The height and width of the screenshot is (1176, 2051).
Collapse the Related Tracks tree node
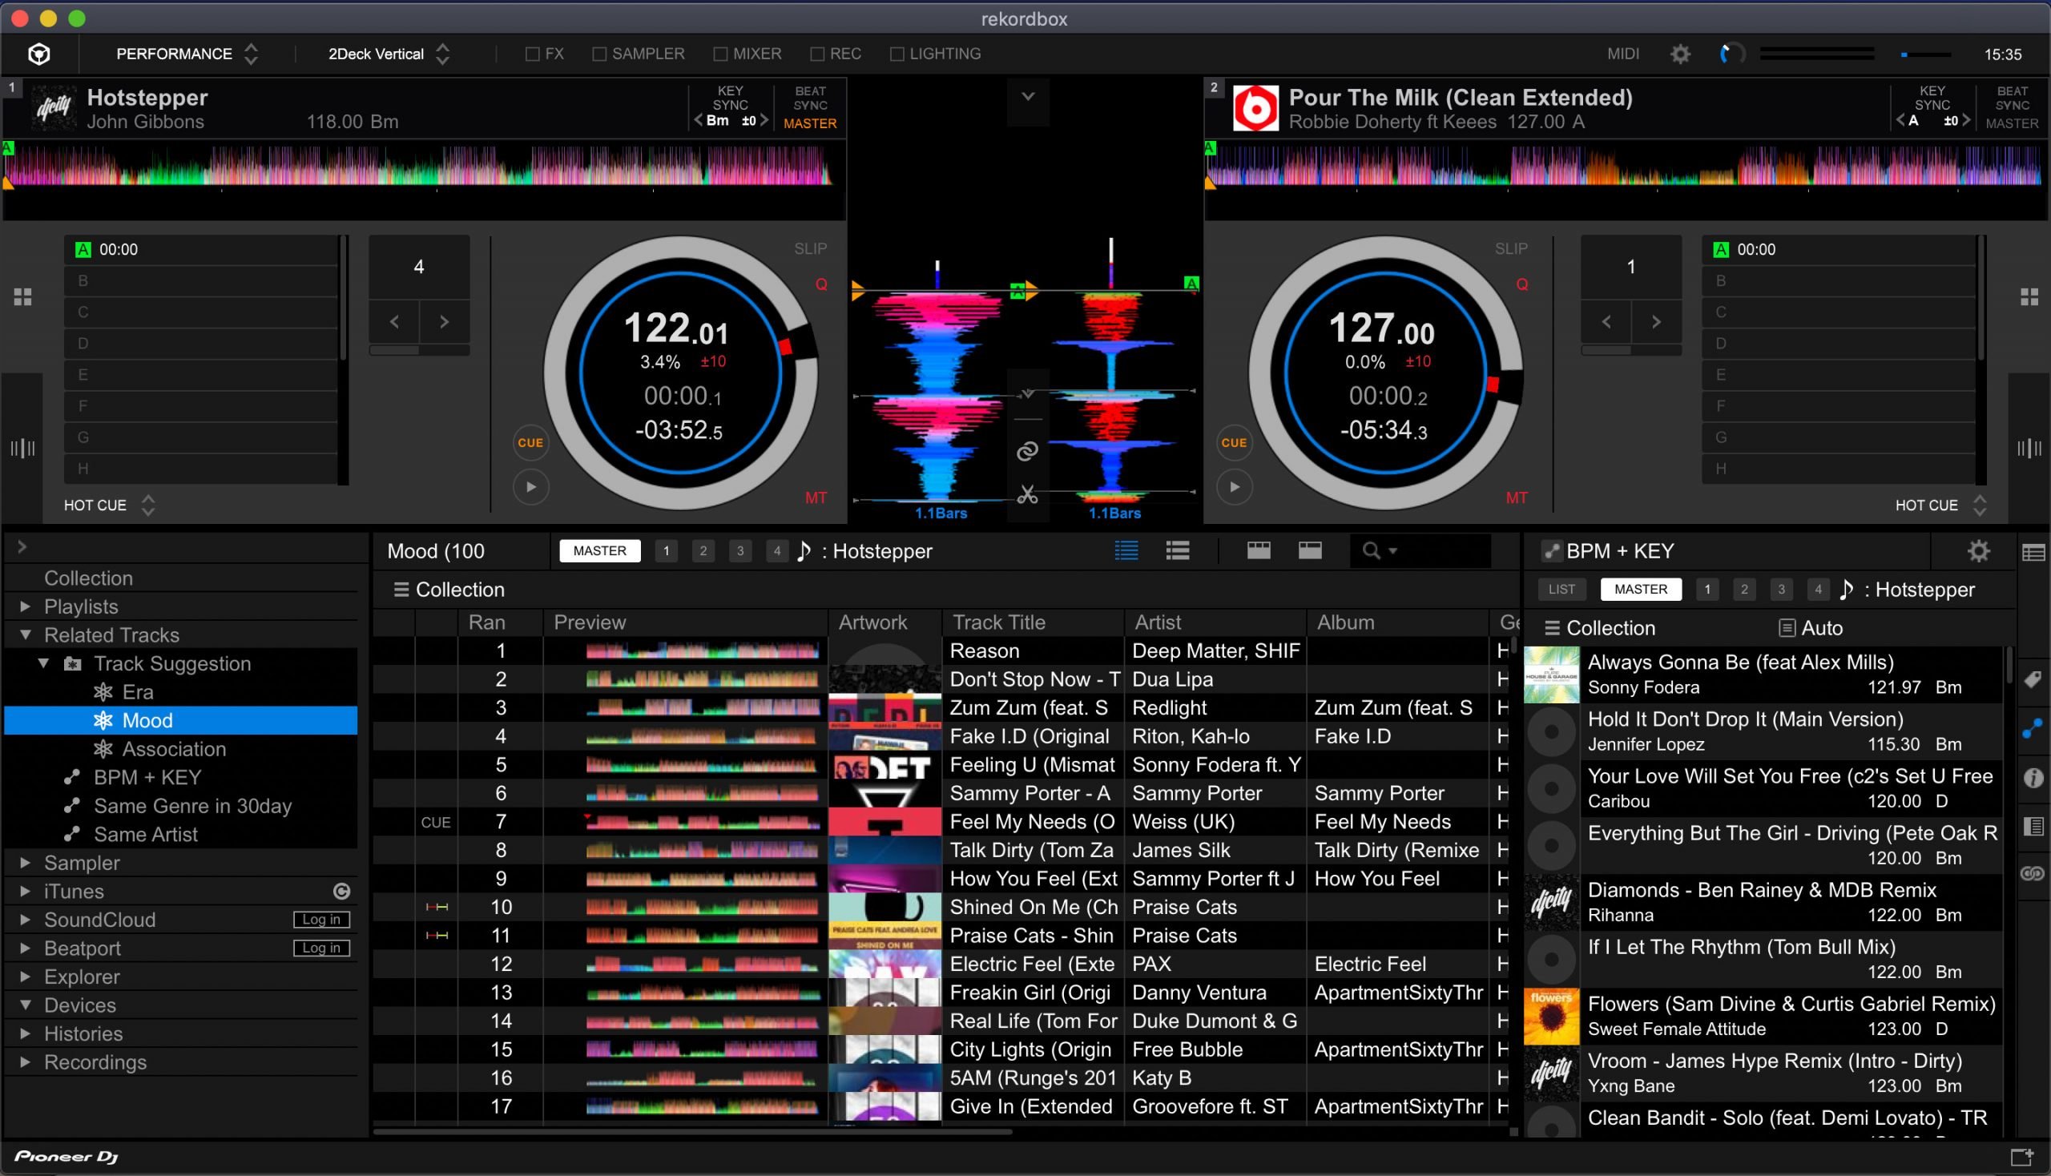[26, 634]
